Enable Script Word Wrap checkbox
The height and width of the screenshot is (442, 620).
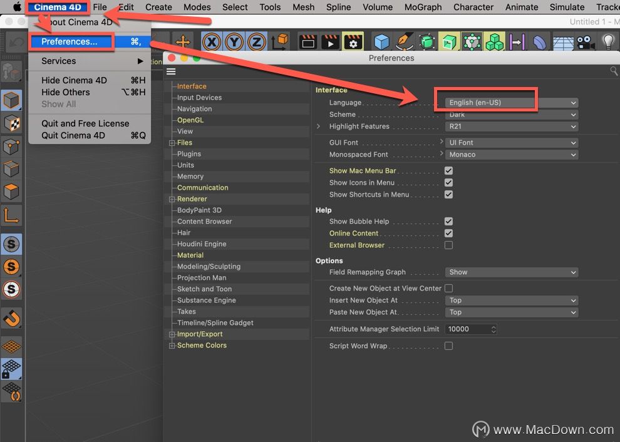click(x=448, y=346)
